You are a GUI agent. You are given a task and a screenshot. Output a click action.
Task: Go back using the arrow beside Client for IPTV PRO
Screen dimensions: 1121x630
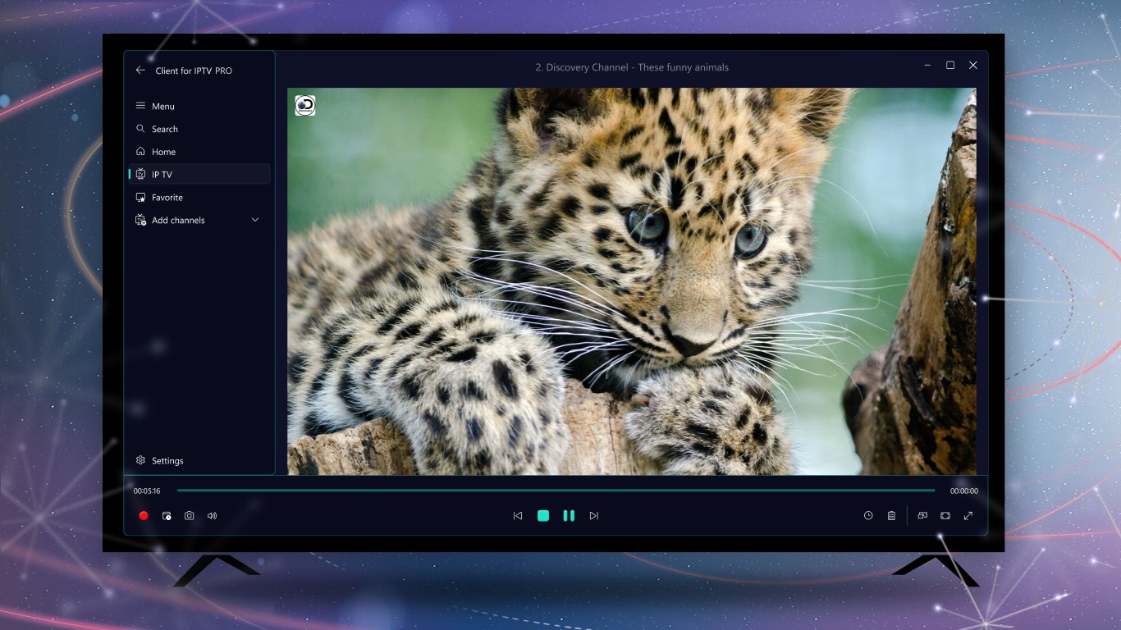coord(140,71)
